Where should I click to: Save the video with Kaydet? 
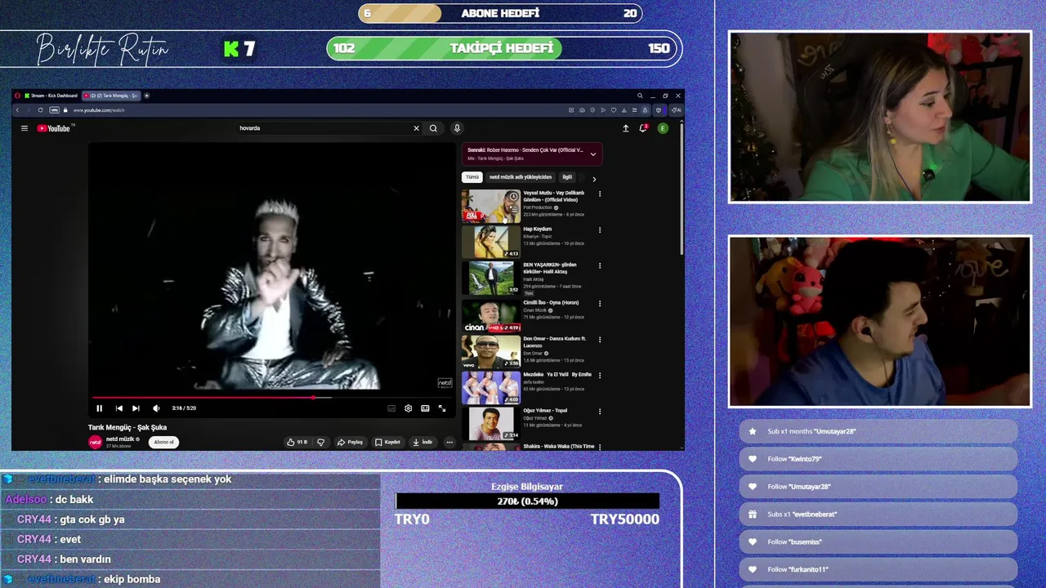tap(387, 442)
